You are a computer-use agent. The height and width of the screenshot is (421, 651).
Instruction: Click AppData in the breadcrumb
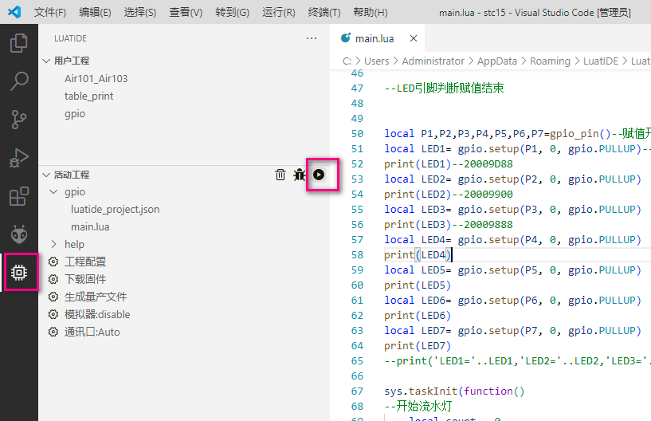497,61
